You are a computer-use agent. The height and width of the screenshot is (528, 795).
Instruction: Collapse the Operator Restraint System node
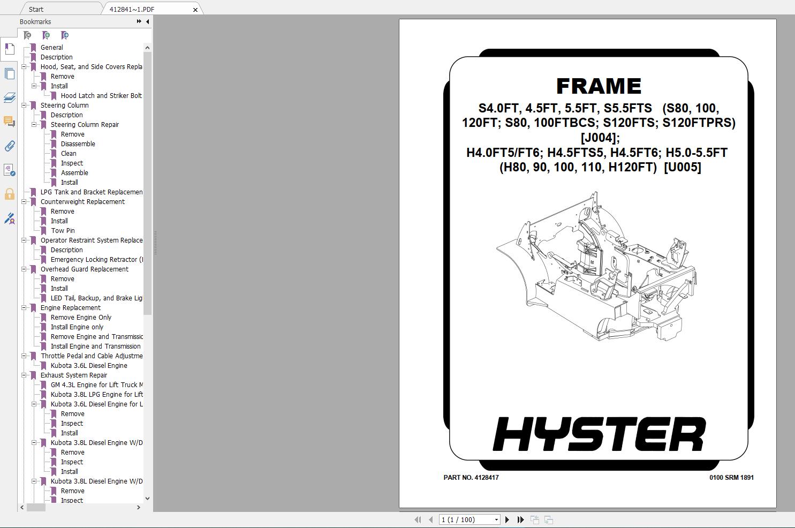(x=24, y=240)
